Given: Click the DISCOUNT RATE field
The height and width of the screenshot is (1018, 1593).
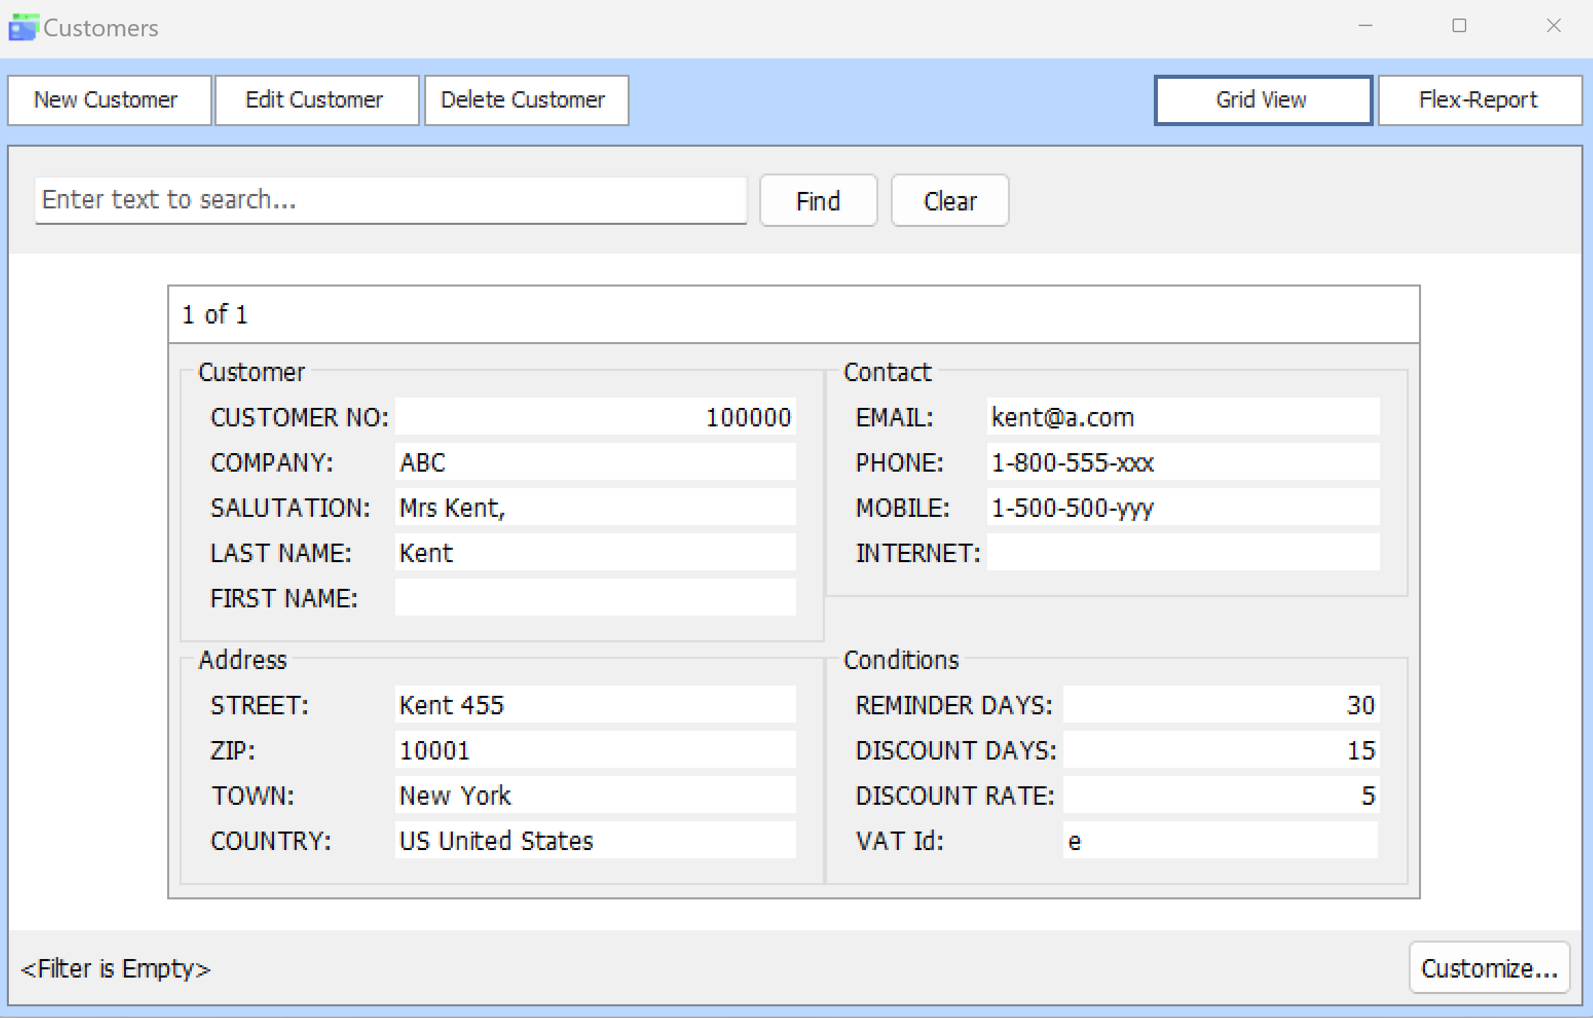Looking at the screenshot, I should 1220,795.
